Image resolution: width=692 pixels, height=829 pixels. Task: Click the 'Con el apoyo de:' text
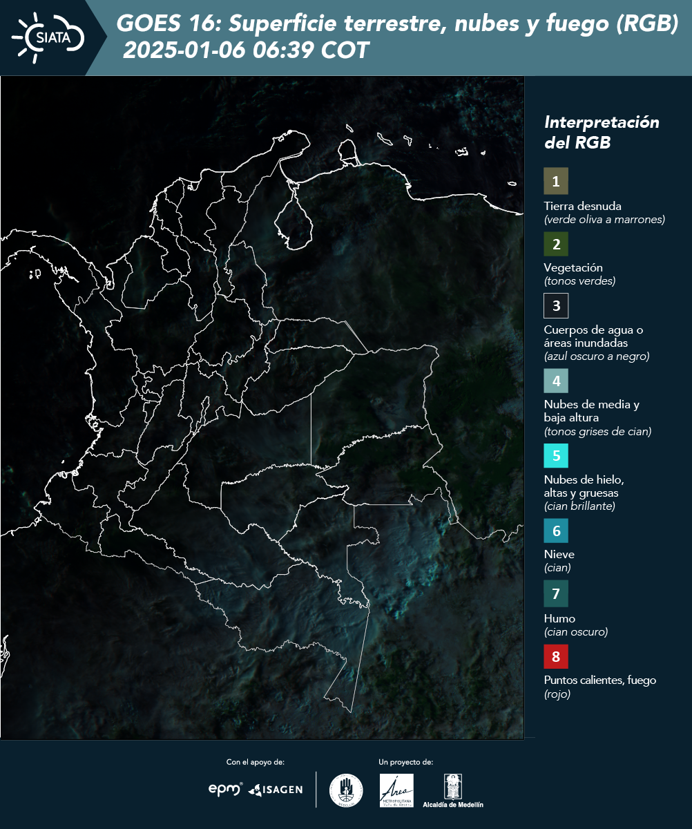tap(256, 762)
